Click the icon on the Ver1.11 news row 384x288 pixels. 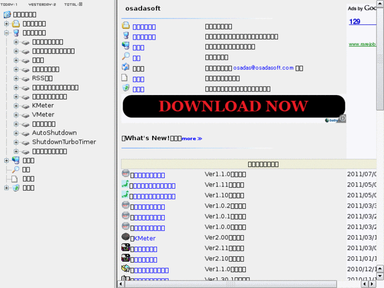coord(125,184)
